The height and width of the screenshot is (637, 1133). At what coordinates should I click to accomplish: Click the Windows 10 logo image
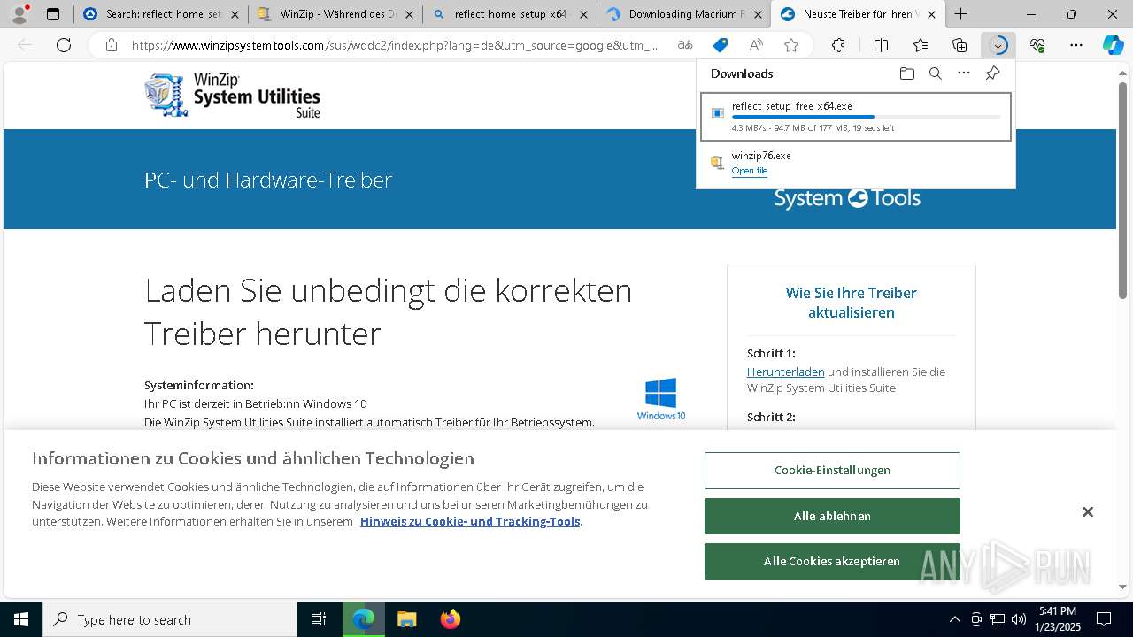tap(661, 399)
